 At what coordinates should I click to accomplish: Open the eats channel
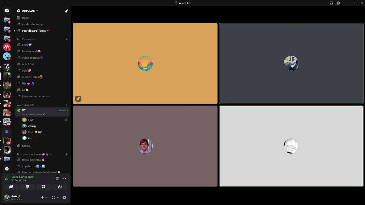tap(42, 71)
